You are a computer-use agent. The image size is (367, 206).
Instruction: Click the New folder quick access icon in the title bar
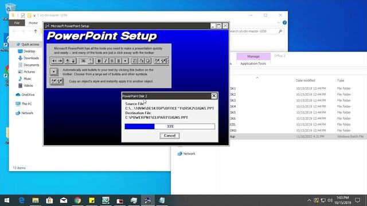pos(29,15)
